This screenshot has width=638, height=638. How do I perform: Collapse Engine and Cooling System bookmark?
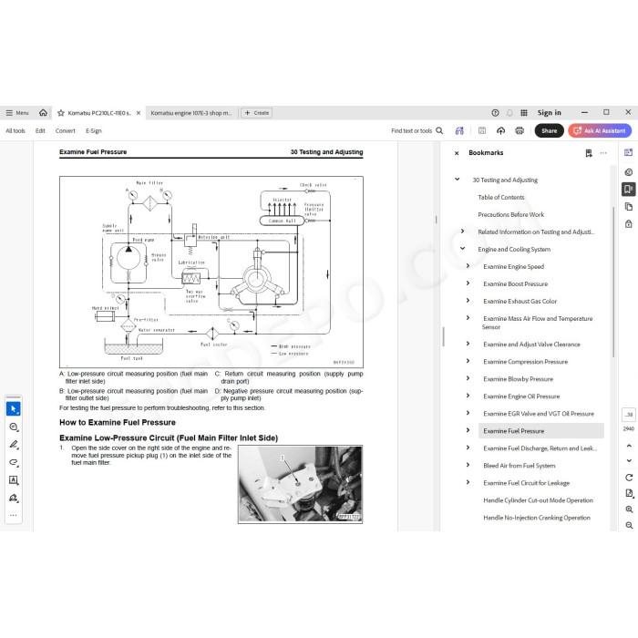pyautogui.click(x=463, y=248)
